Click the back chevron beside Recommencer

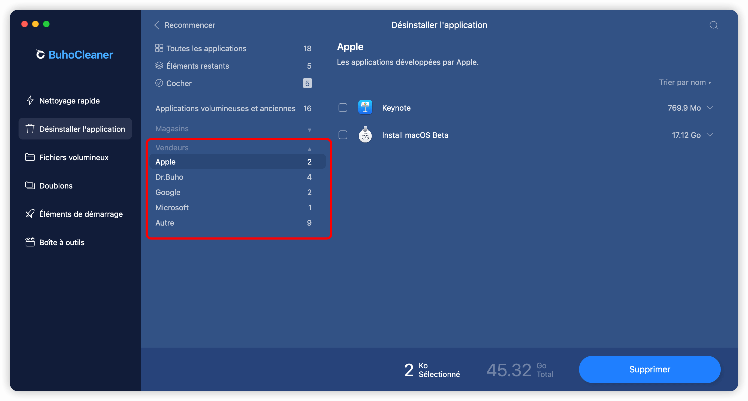click(x=157, y=25)
